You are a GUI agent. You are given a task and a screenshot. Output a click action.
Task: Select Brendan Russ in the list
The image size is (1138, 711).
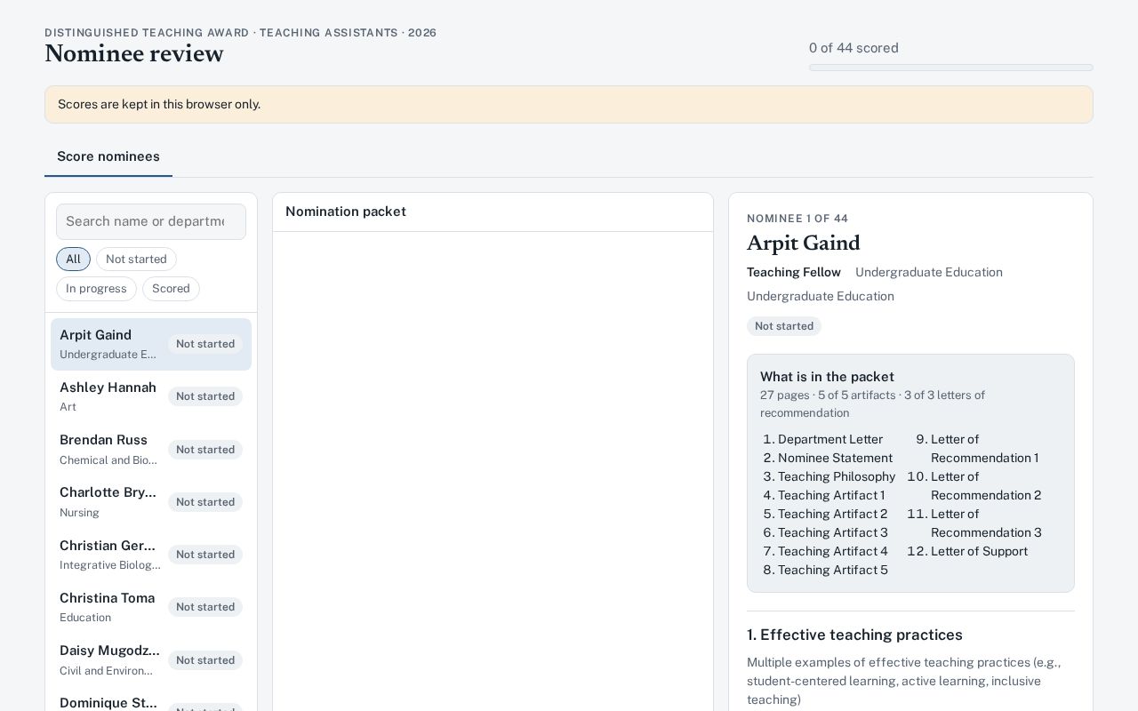click(151, 449)
